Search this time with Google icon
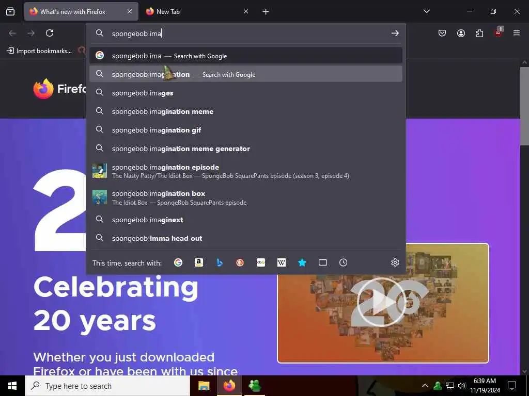 click(178, 262)
